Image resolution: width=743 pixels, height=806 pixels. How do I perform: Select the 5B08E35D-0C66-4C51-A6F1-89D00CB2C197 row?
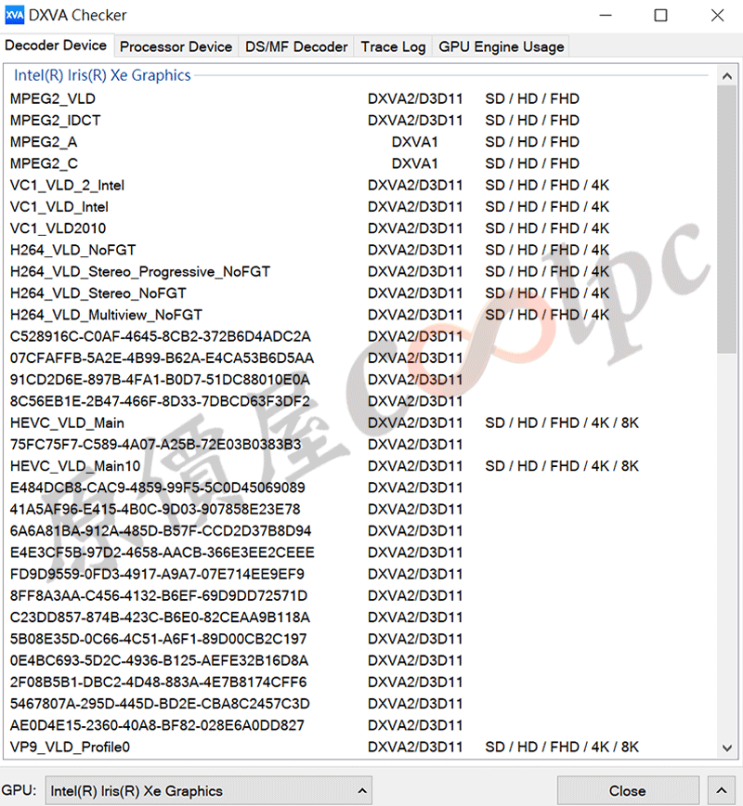(360, 639)
